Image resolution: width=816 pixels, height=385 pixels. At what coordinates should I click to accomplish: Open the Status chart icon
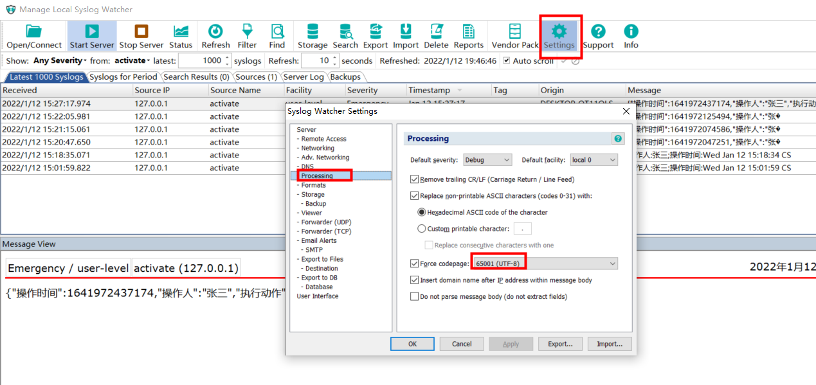tap(181, 37)
